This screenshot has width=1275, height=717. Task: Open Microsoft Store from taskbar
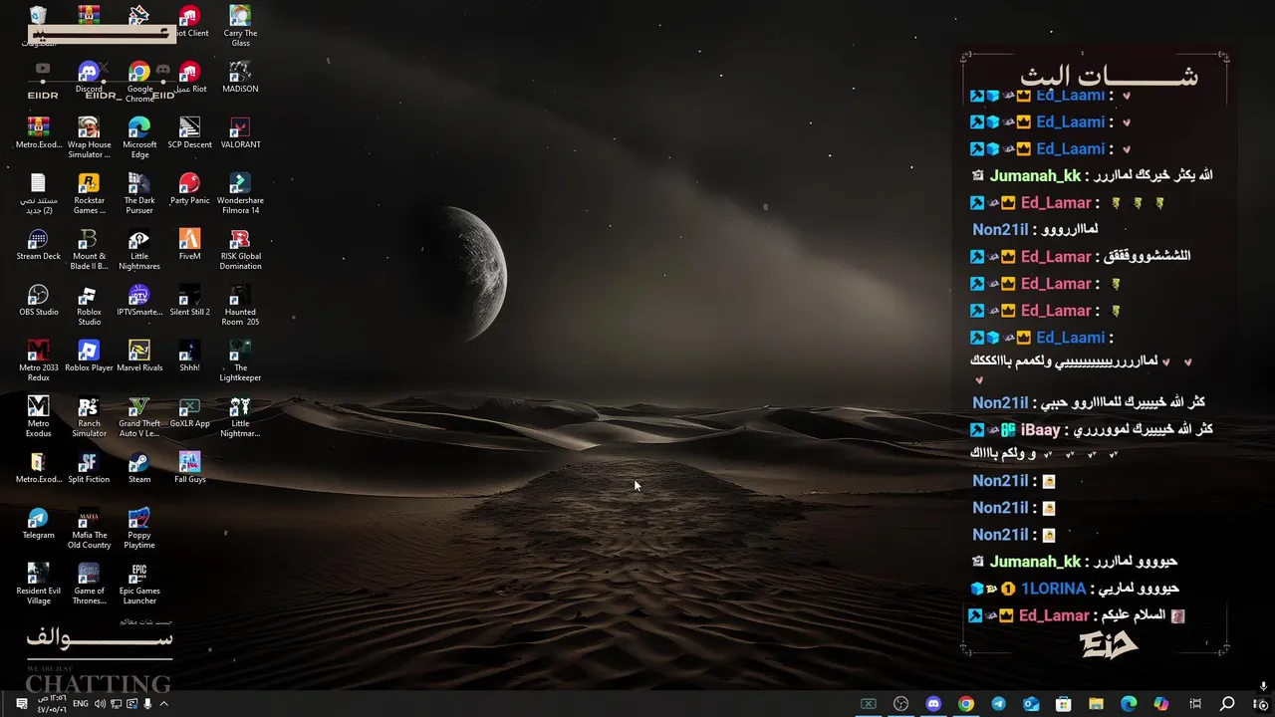1064,704
